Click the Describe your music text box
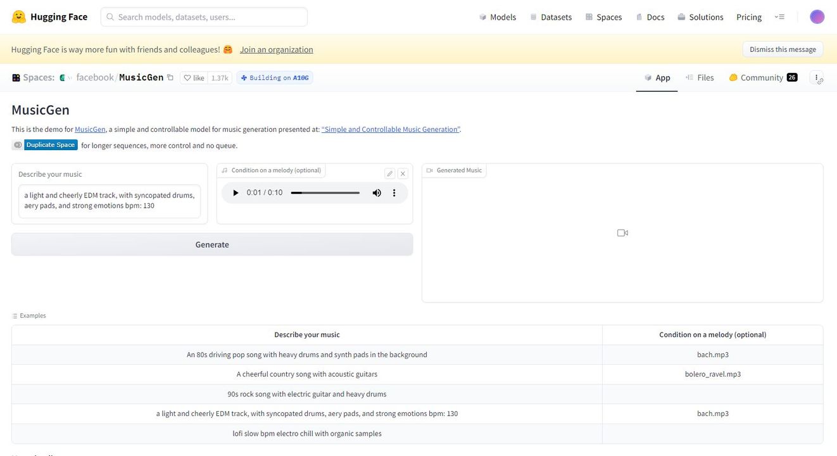 pyautogui.click(x=110, y=201)
